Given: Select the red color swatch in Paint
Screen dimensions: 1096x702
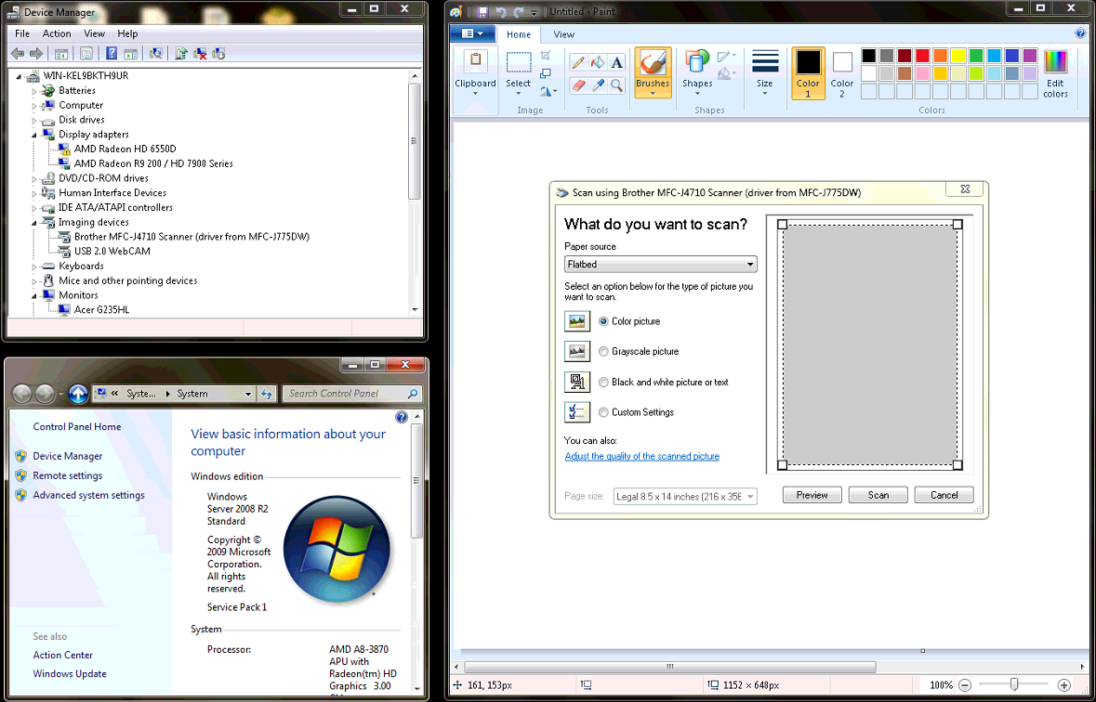Looking at the screenshot, I should click(x=923, y=55).
